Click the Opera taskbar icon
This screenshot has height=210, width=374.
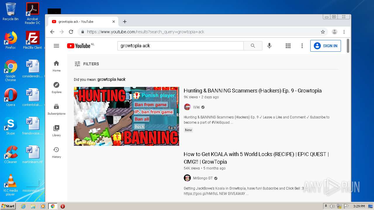tap(63, 206)
